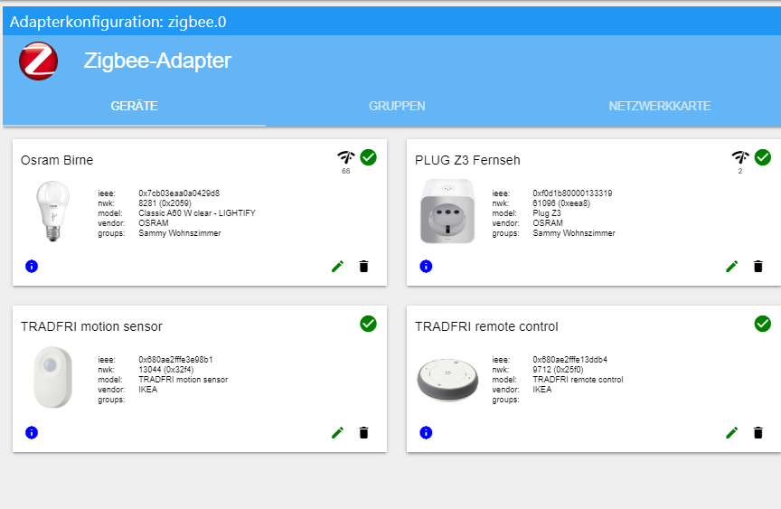
Task: Click nwk value 13044 (0x32f4)
Action: pyautogui.click(x=165, y=370)
